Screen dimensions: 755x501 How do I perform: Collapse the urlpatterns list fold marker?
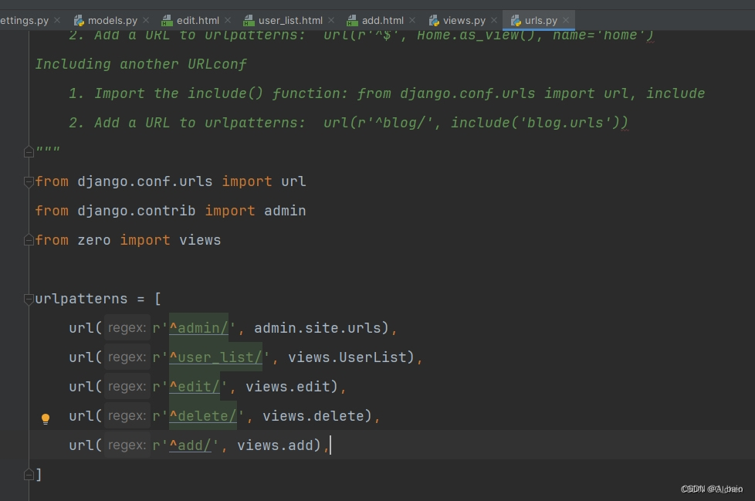pos(29,299)
